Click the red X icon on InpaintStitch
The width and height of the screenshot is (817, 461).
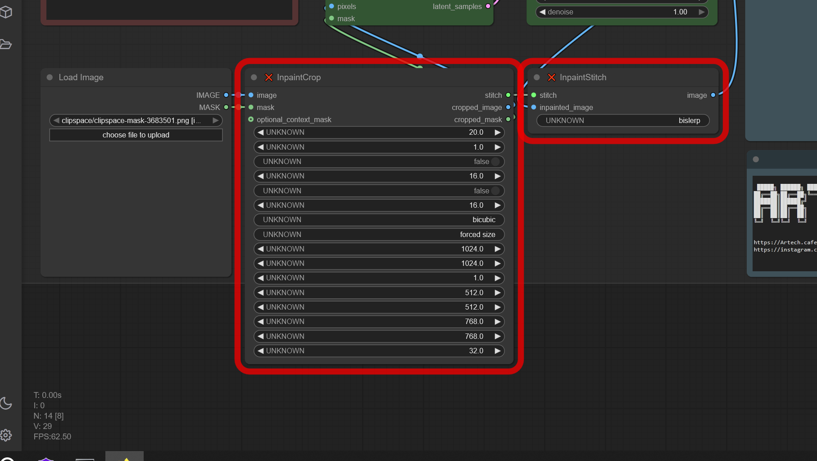tap(551, 78)
